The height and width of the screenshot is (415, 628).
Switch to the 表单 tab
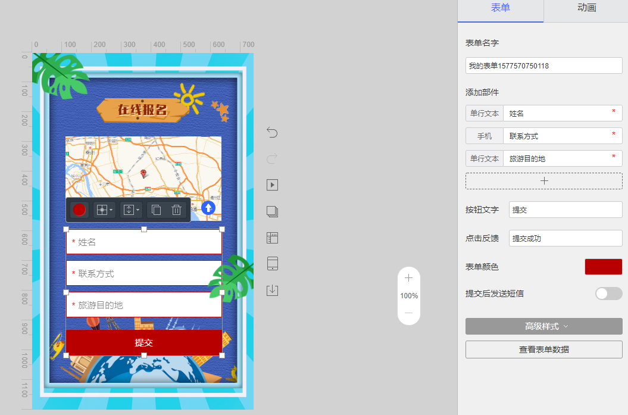pos(501,8)
